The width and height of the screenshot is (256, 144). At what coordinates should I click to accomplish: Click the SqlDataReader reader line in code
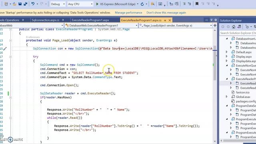pos(78,93)
